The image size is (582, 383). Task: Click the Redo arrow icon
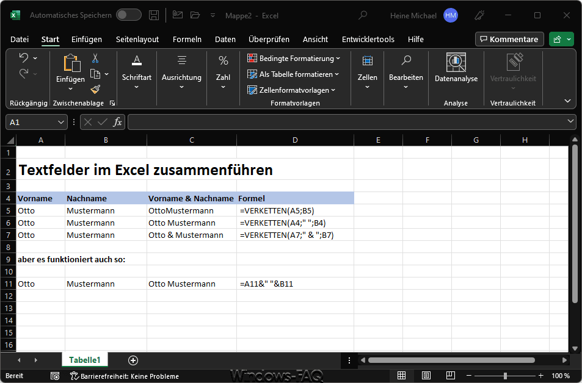pyautogui.click(x=24, y=73)
